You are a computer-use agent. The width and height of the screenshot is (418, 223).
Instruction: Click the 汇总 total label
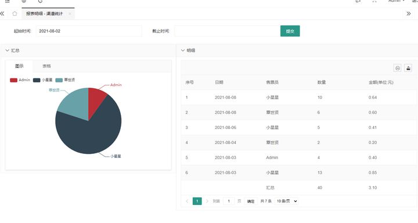click(270, 188)
